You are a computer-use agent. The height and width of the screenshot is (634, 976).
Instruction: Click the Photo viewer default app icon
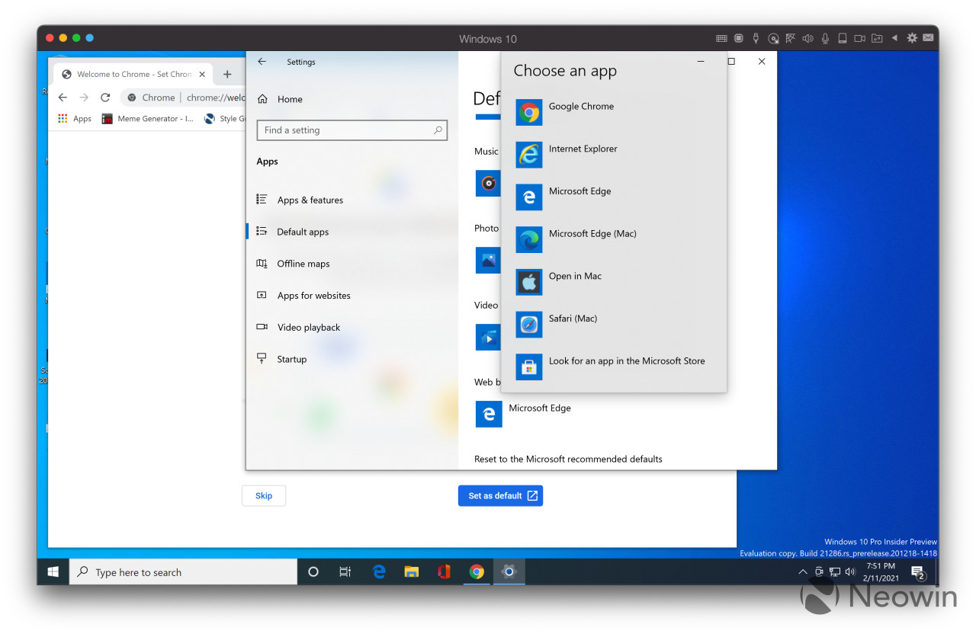488,260
